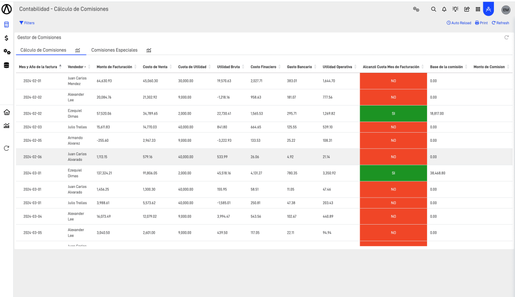This screenshot has height=297, width=515.
Task: Click the sidebar circular reload icon
Action: (x=6, y=148)
